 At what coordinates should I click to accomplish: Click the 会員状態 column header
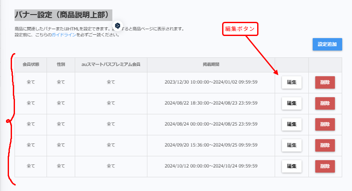tap(31, 65)
